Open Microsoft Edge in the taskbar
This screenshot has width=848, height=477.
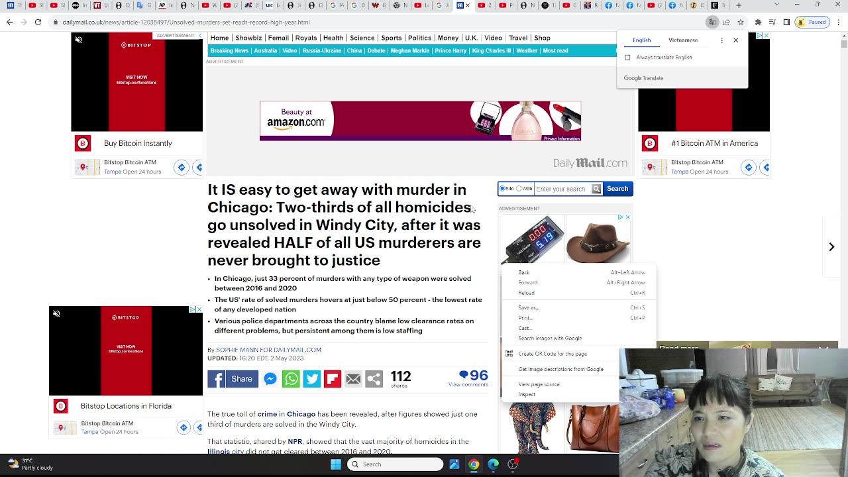(493, 464)
